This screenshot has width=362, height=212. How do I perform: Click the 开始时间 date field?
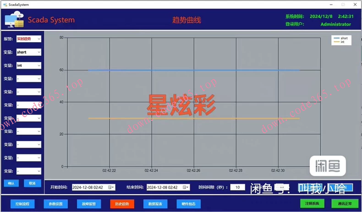93,187
